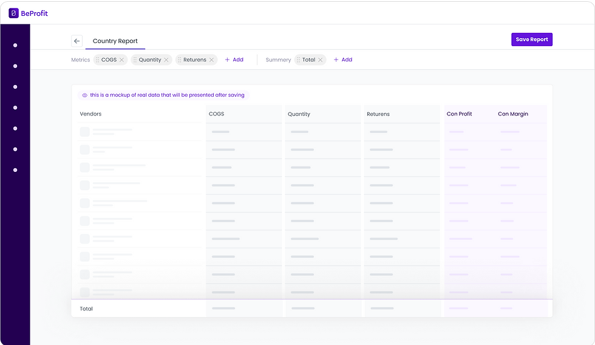Image resolution: width=595 pixels, height=345 pixels.
Task: Click the eye icon in the mockup notice
Action: (84, 95)
